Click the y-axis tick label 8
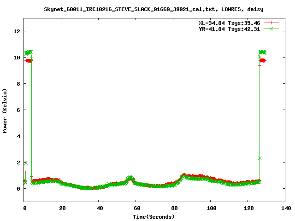Viewport: 295px width, 221px height. tap(18, 84)
